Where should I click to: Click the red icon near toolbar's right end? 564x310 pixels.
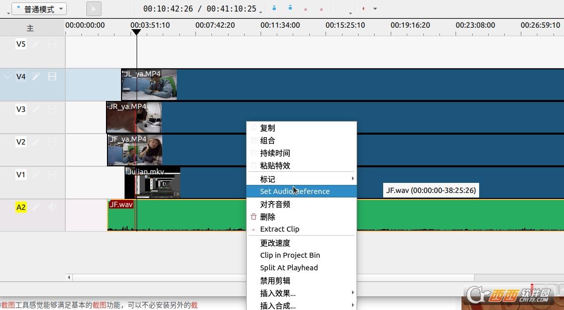pos(363,8)
